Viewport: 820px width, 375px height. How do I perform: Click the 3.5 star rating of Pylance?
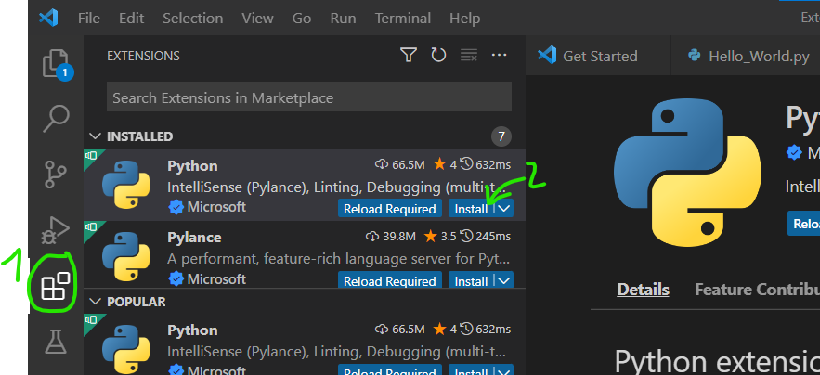tap(440, 237)
